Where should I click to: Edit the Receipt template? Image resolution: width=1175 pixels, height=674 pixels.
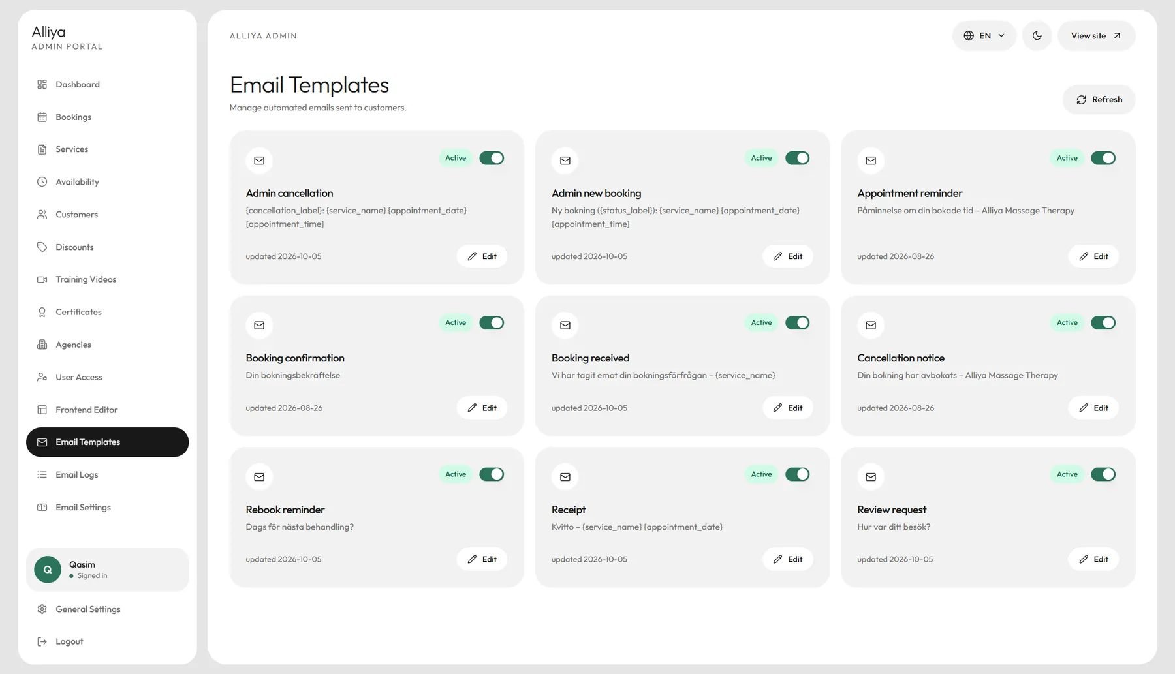788,559
